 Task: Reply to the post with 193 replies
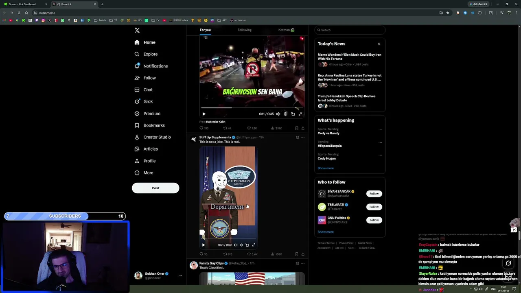[x=204, y=128]
